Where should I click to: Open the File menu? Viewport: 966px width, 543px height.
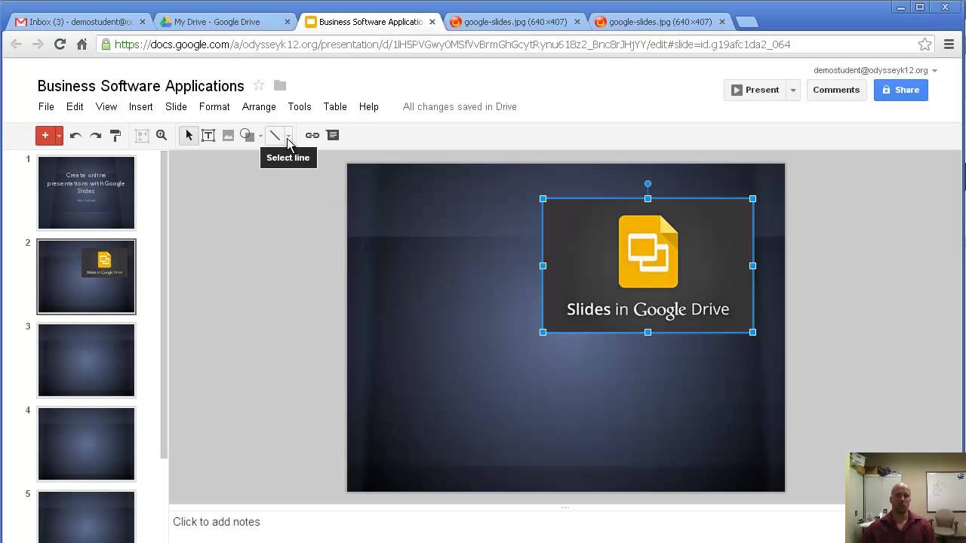point(46,106)
